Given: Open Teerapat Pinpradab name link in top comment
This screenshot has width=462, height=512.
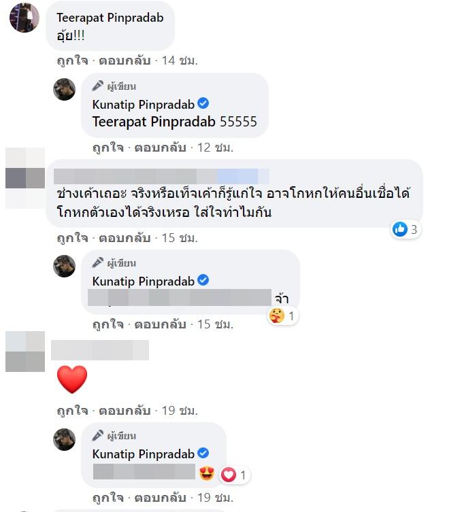Looking at the screenshot, I should coord(110,18).
